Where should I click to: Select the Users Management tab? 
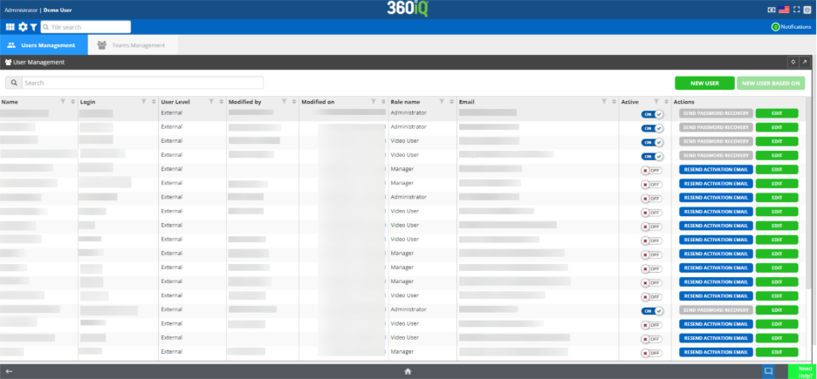coord(43,45)
